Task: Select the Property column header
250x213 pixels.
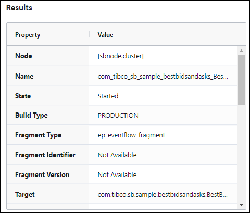Action: point(48,34)
